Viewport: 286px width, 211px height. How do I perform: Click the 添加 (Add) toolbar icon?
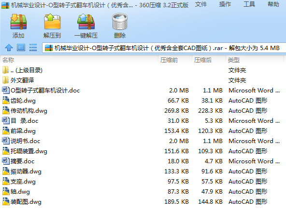[x=18, y=22]
